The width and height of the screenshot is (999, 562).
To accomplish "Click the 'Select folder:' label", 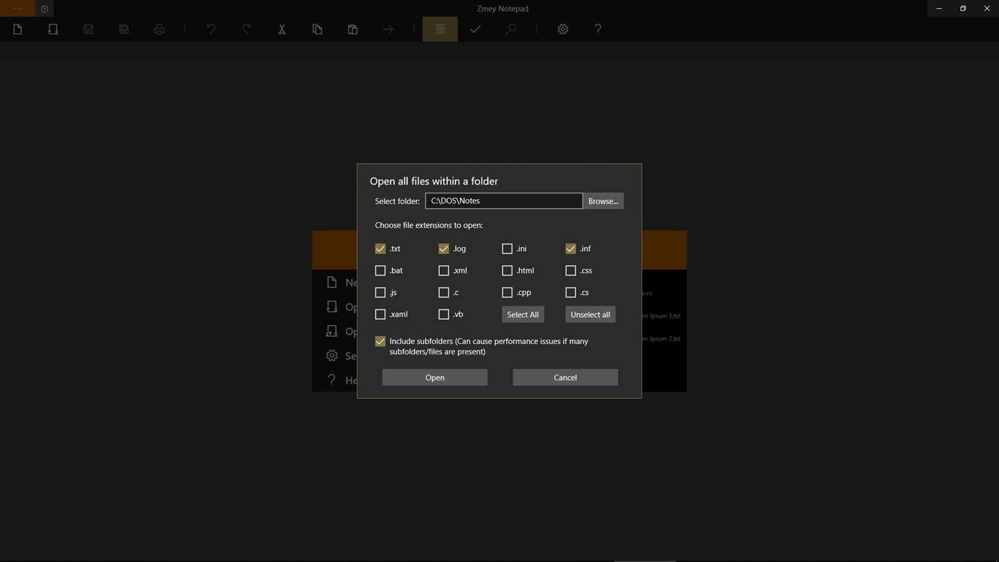I will click(398, 201).
